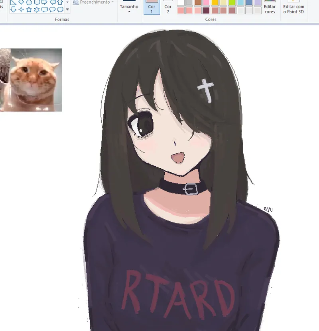The height and width of the screenshot is (331, 319).
Task: Open the Preenchimento fill dropdown
Action: tap(93, 2)
